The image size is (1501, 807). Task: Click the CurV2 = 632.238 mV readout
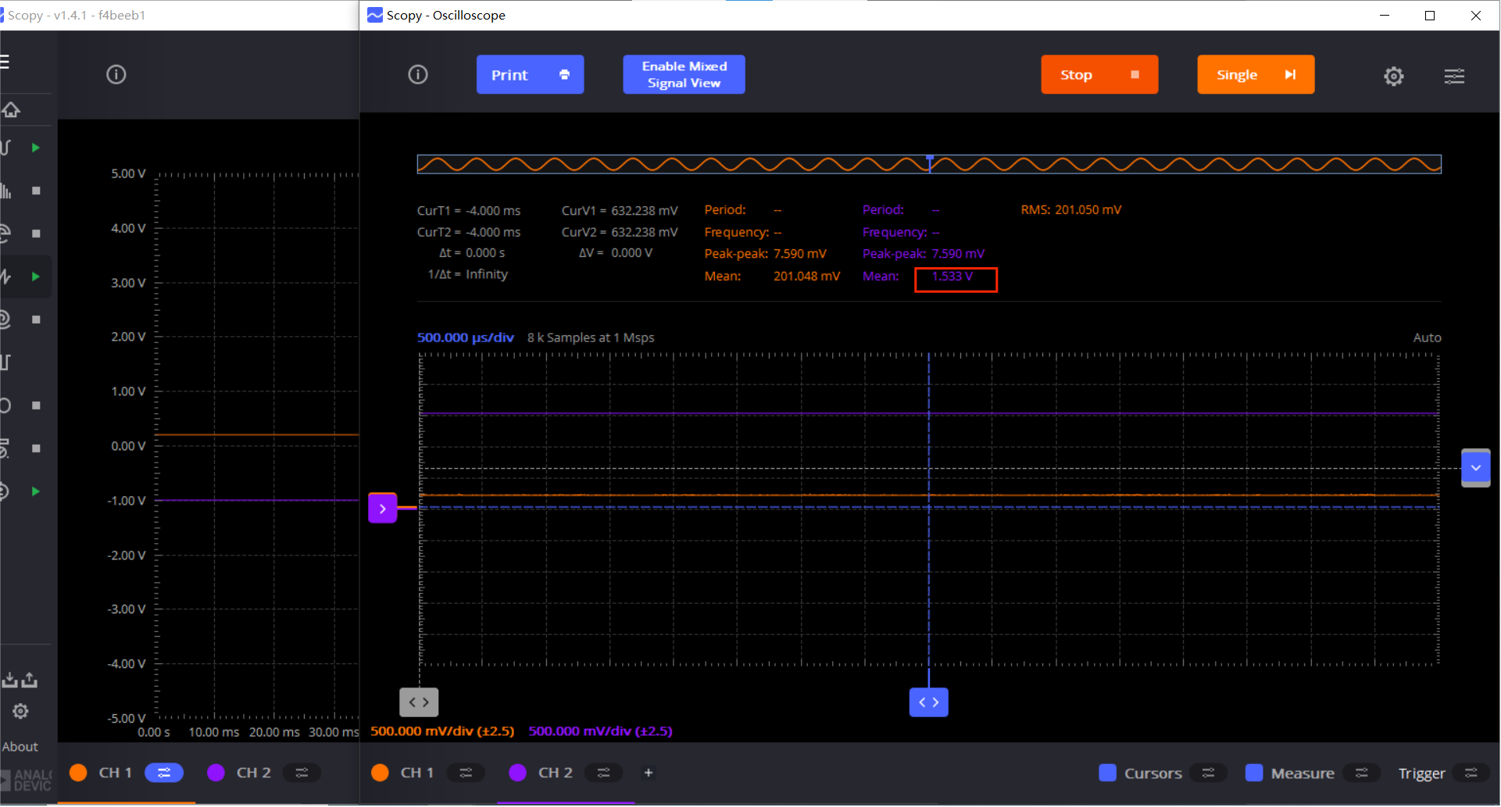pos(620,232)
